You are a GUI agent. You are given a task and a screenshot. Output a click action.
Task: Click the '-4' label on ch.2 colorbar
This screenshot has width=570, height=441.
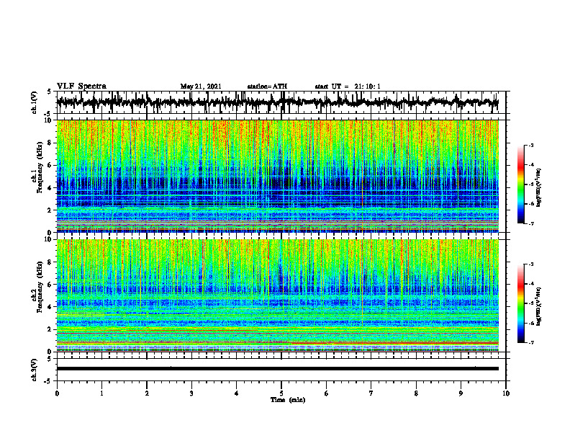tap(531, 284)
